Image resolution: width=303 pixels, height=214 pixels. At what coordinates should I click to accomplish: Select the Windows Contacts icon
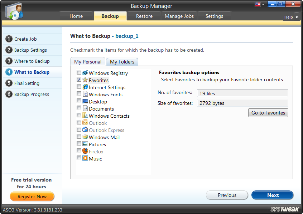click(x=85, y=116)
